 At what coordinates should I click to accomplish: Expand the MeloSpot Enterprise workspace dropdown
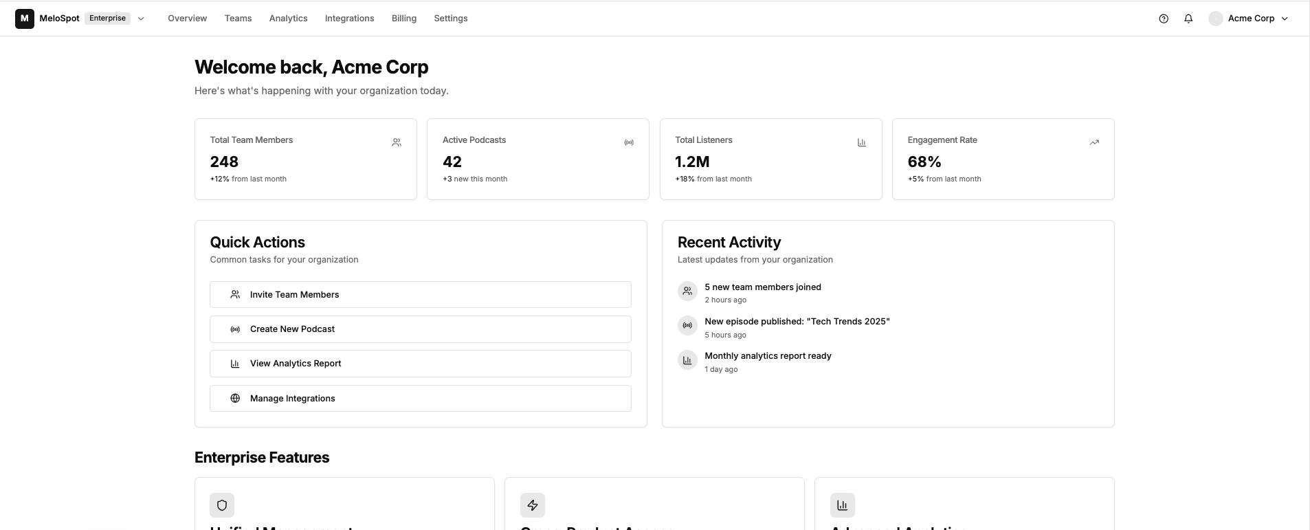click(x=141, y=19)
